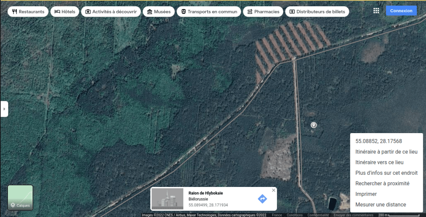This screenshot has height=217, width=426.
Task: Select Transports en commun chip
Action: [209, 12]
